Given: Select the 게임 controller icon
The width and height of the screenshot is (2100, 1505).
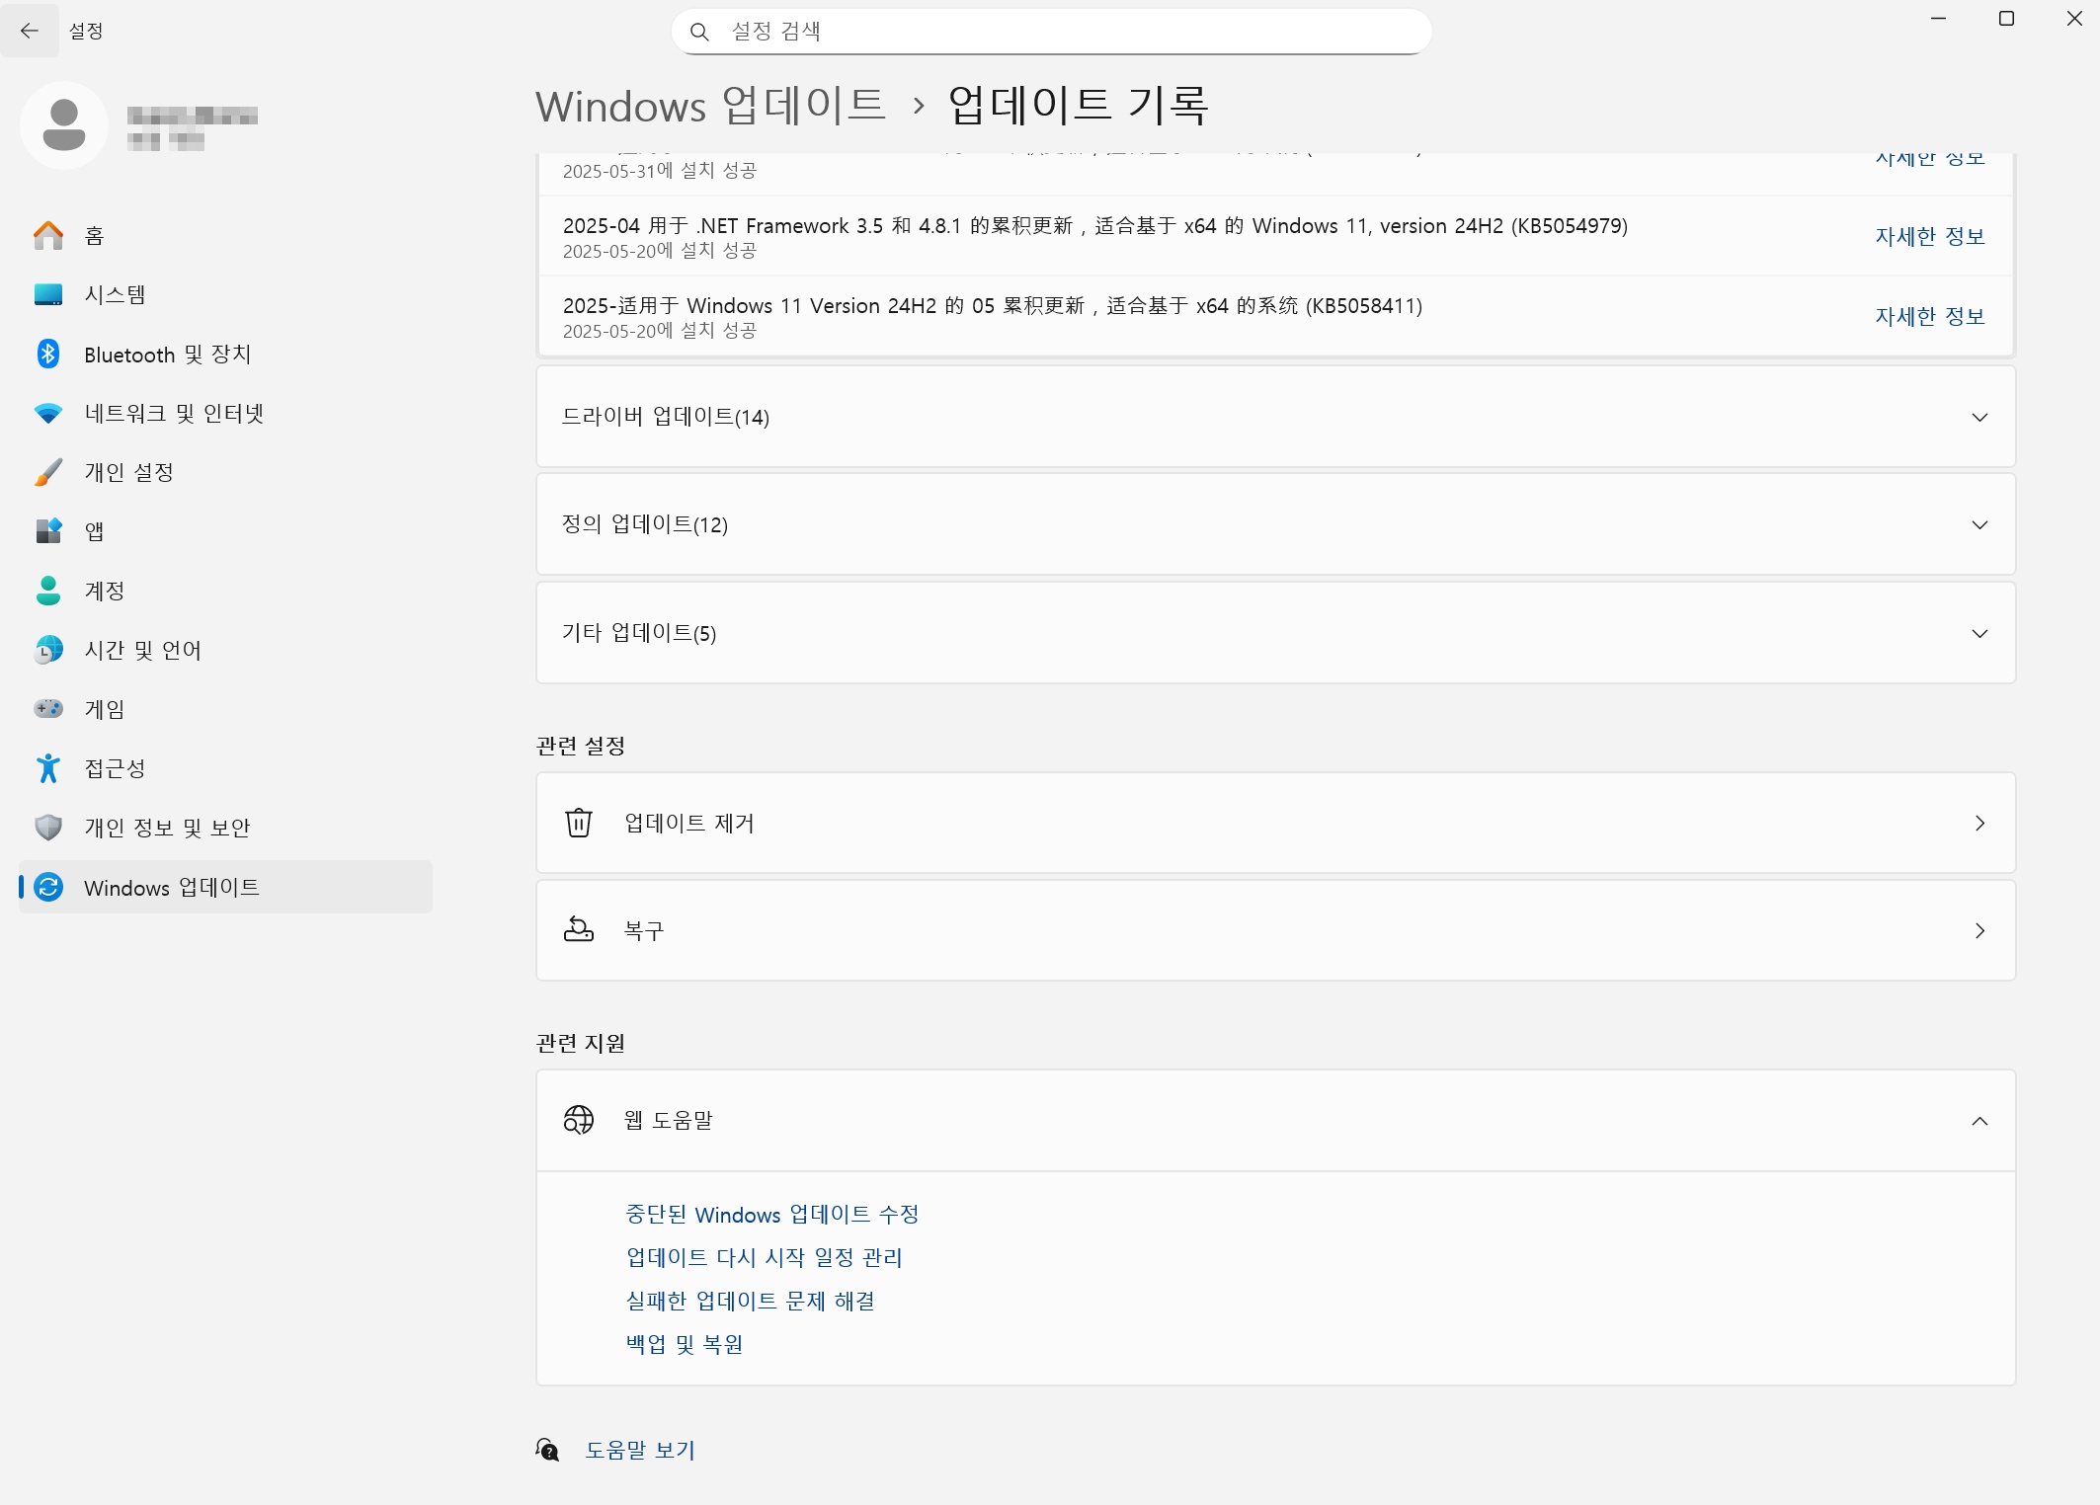Looking at the screenshot, I should [47, 709].
